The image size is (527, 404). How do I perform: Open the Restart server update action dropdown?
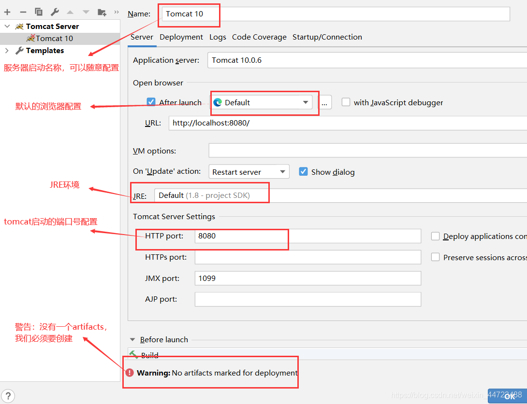(249, 172)
